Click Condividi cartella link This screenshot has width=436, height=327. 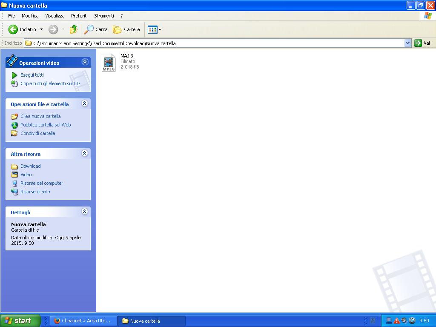coord(38,133)
